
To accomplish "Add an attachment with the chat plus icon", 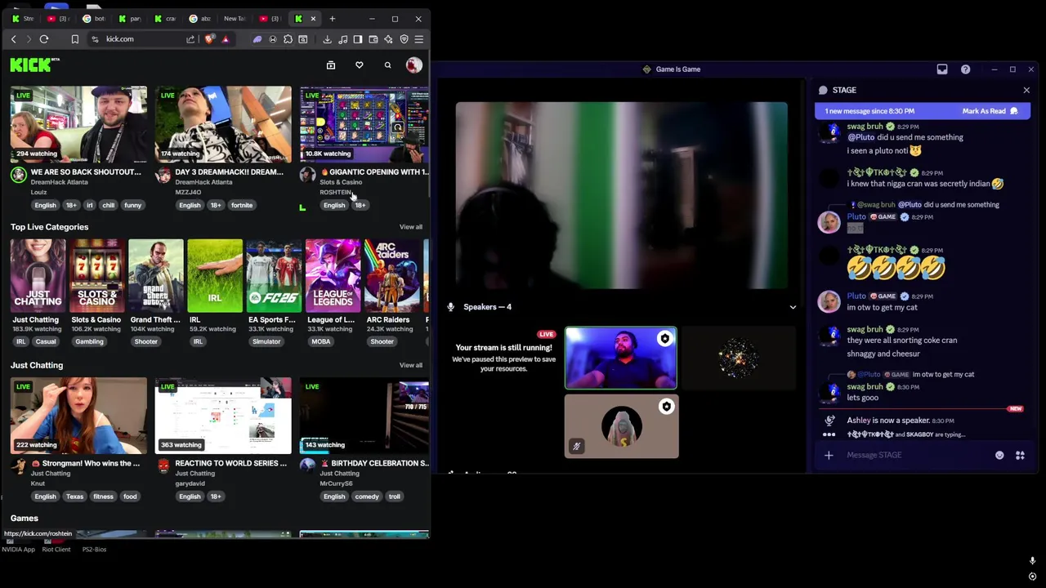I will pyautogui.click(x=829, y=455).
